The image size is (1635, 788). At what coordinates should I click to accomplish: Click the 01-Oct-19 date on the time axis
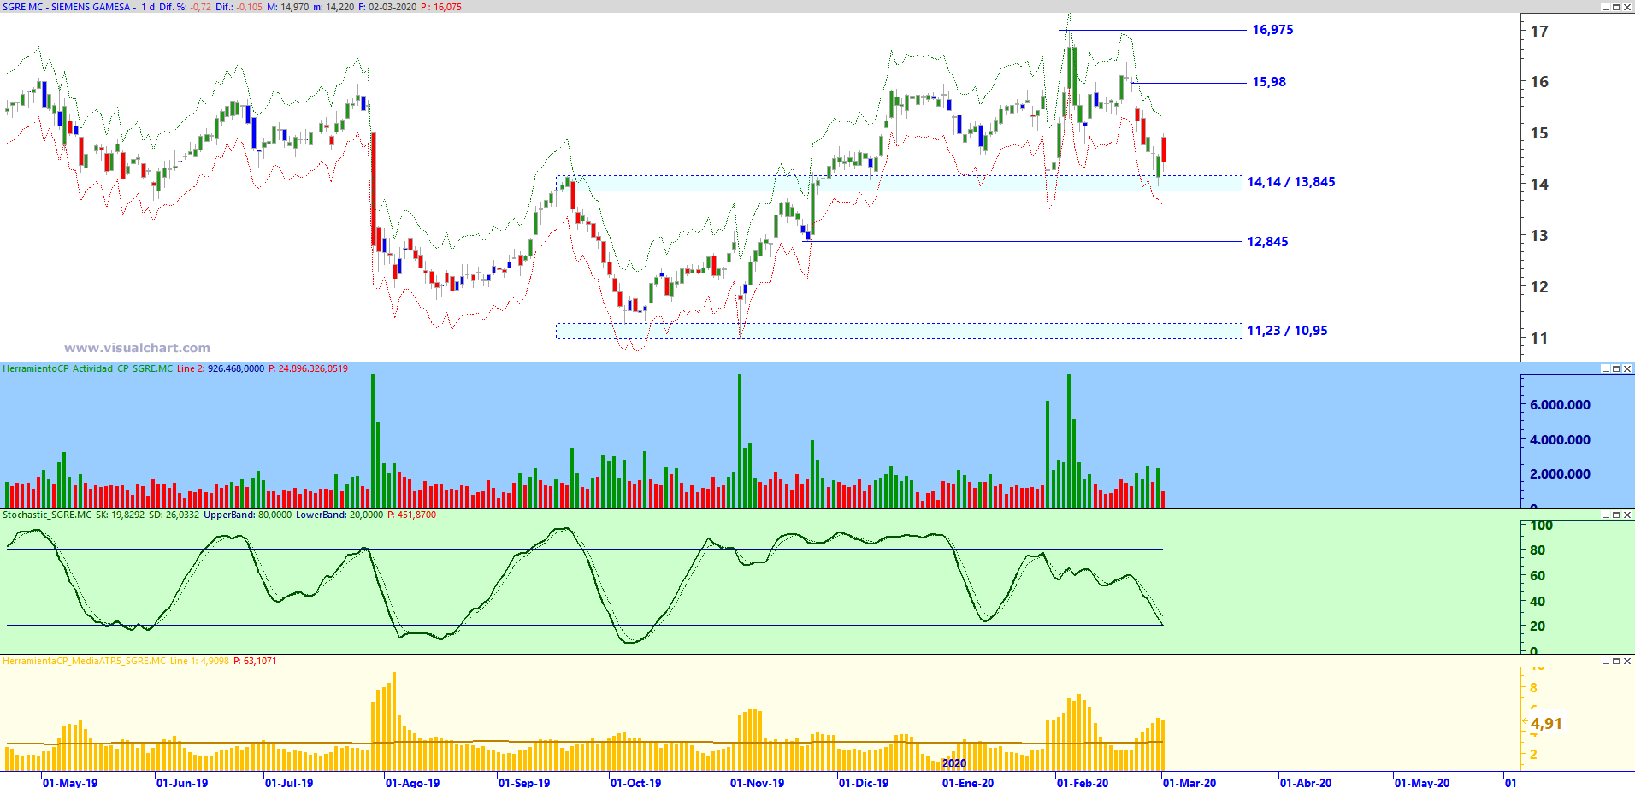pyautogui.click(x=635, y=782)
